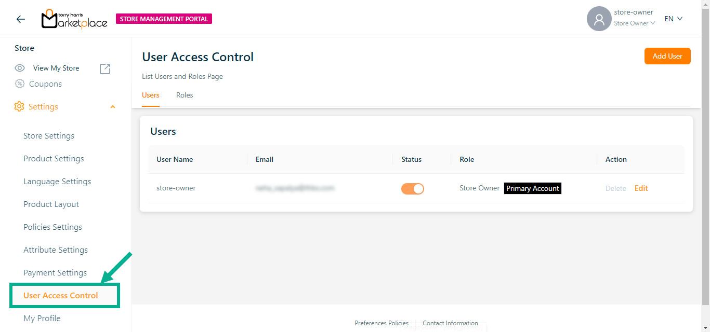
Task: Click the Marketplace logo
Action: click(x=74, y=19)
